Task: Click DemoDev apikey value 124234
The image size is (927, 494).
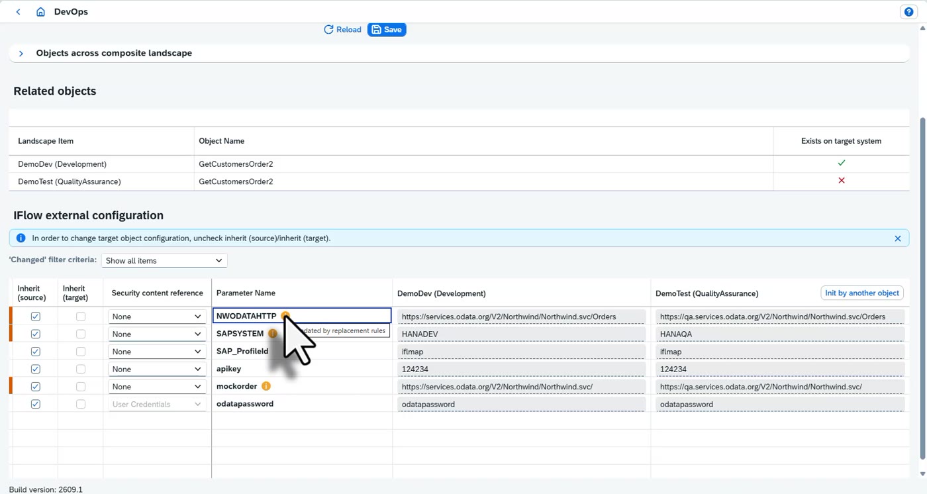Action: (x=521, y=369)
